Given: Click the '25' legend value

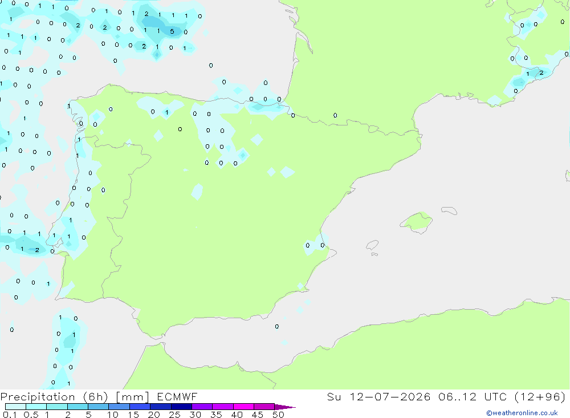Looking at the screenshot, I should point(175,415).
